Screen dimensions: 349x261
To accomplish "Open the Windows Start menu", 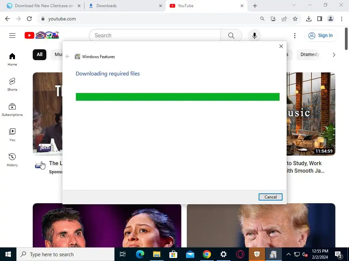I will coord(8,254).
